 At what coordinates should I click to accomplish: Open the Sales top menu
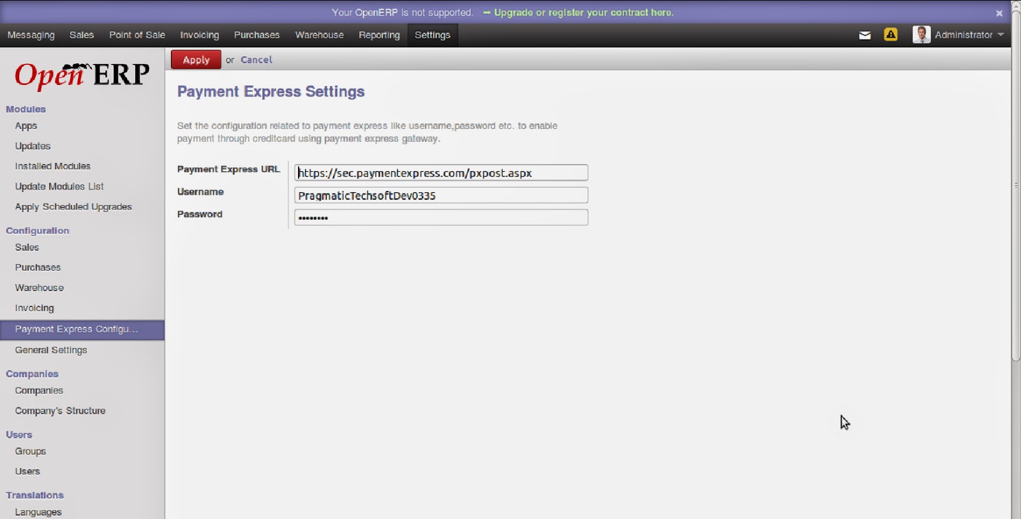click(x=82, y=35)
